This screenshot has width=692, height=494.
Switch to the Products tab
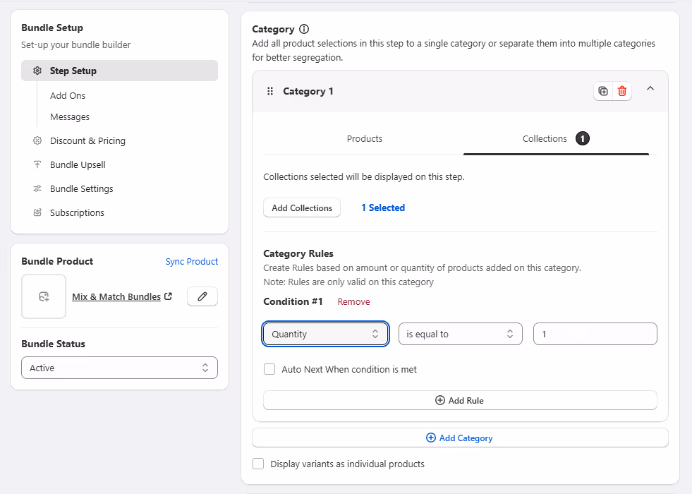[365, 138]
